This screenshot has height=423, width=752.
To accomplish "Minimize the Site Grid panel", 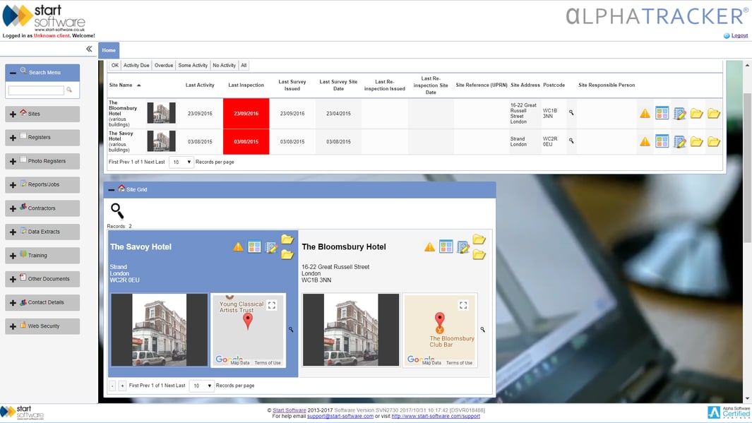I will (x=111, y=189).
